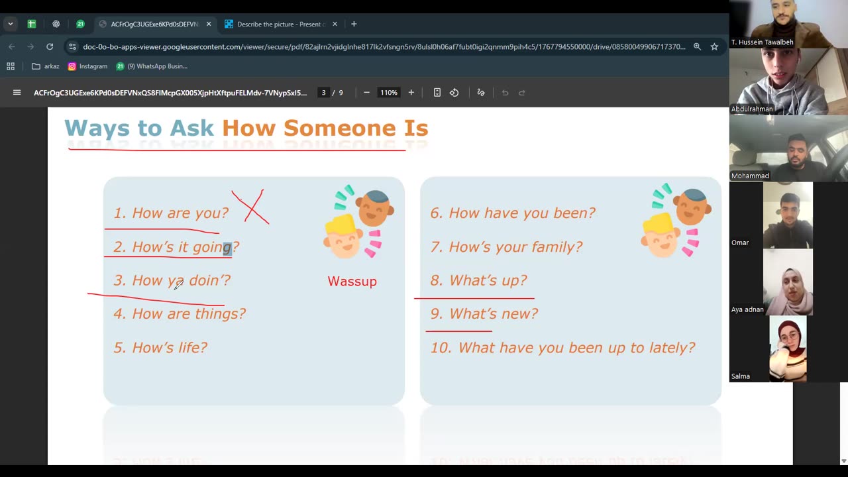The width and height of the screenshot is (848, 477).
Task: Switch to the ACFrOgC3UGExe6KPd0s PDF tab
Action: pyautogui.click(x=155, y=24)
